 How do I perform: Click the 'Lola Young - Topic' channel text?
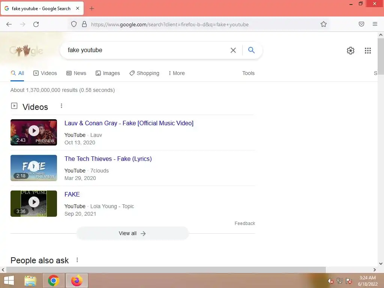pos(112,206)
